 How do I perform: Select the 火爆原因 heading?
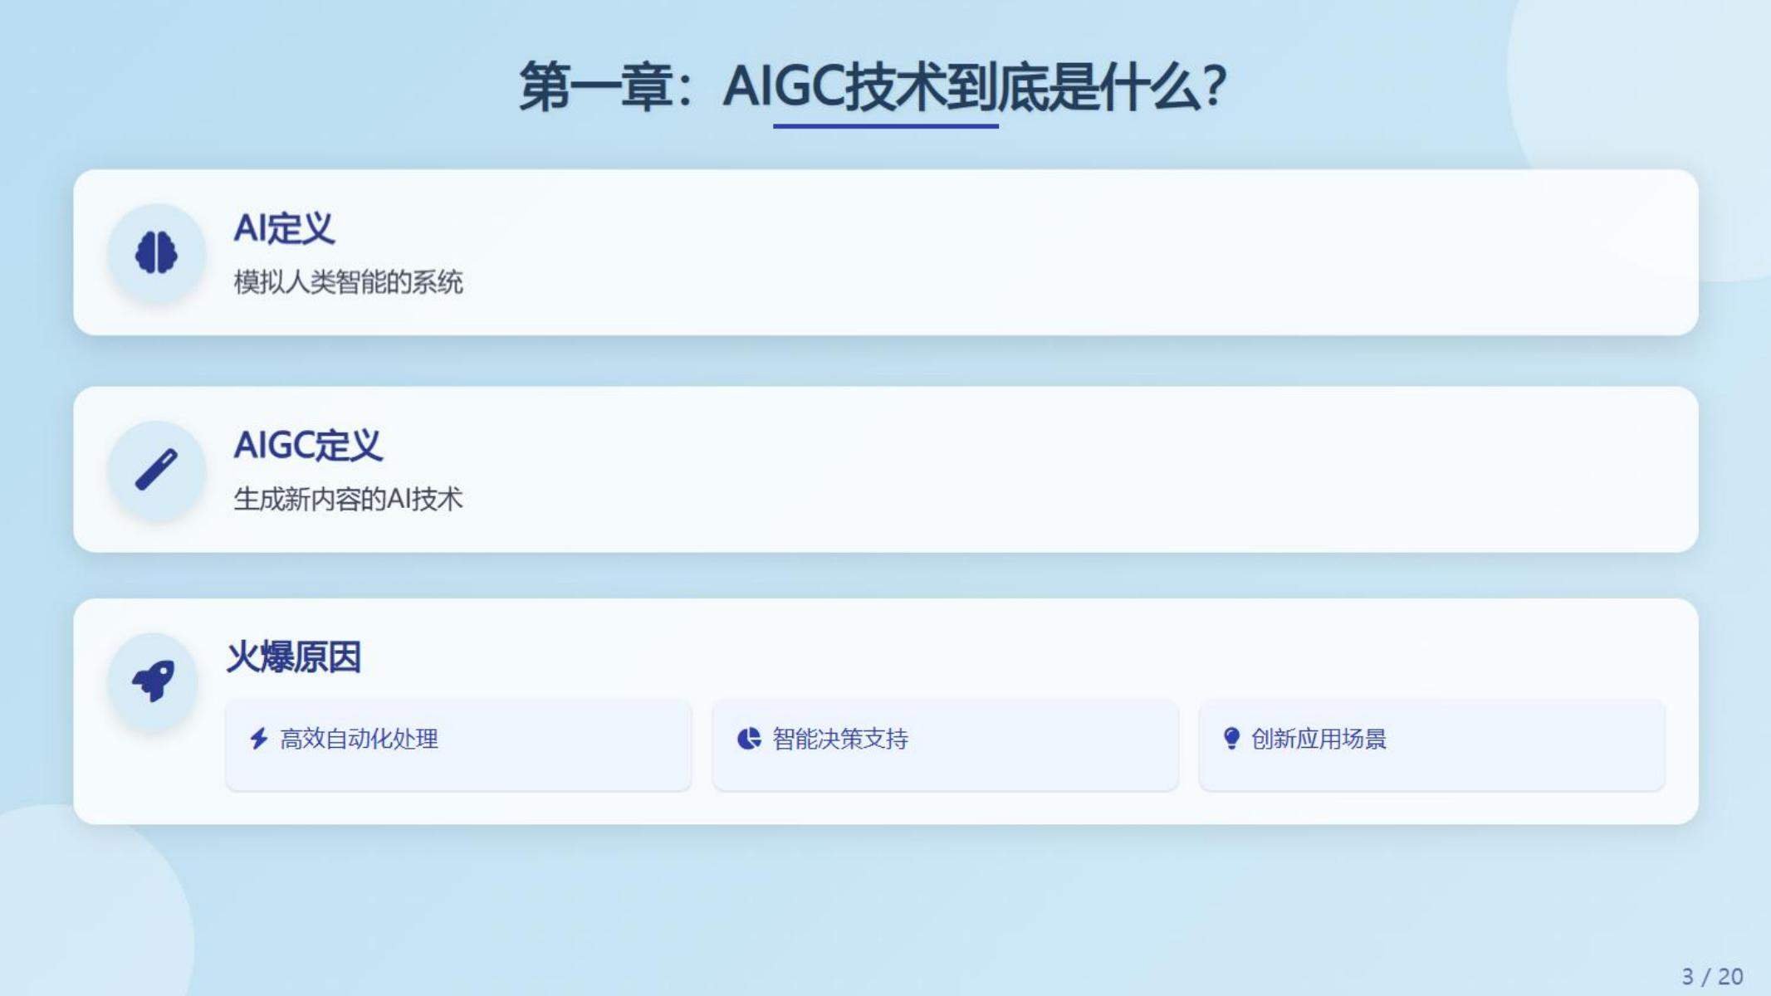(294, 657)
